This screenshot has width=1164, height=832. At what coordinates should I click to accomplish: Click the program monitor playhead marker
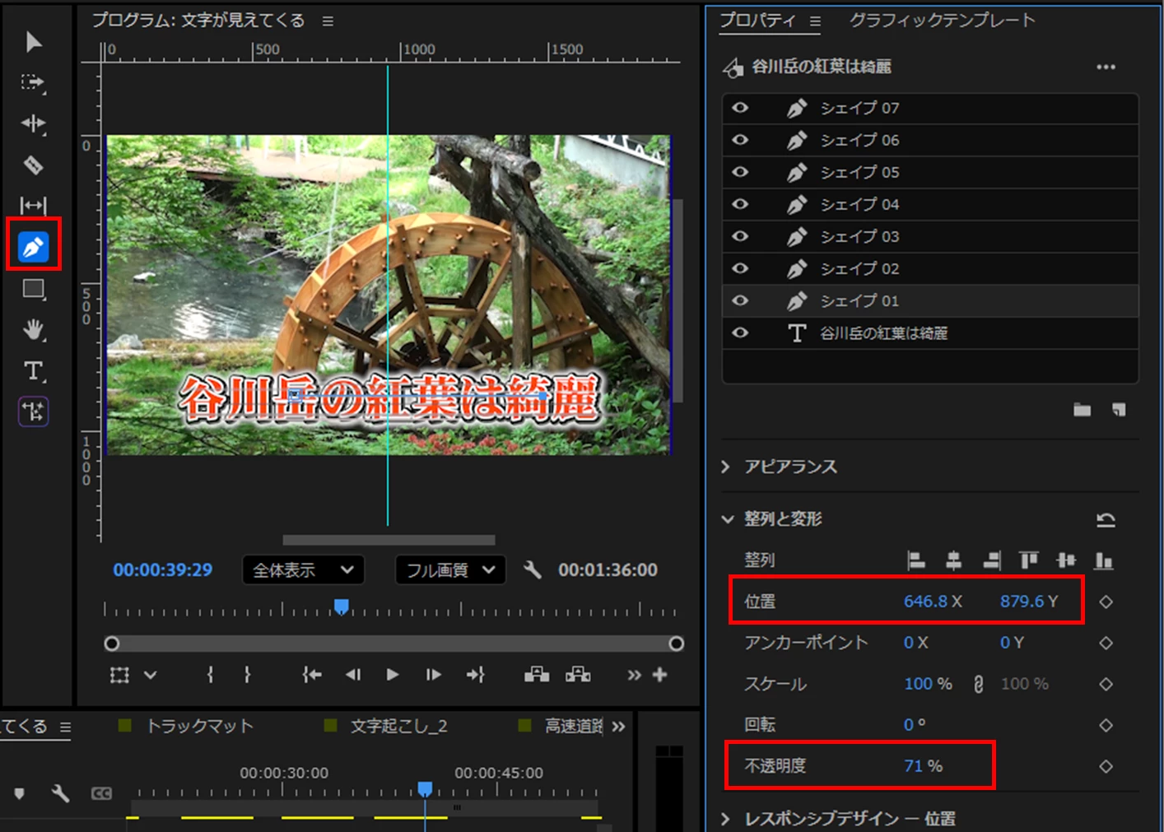(341, 607)
